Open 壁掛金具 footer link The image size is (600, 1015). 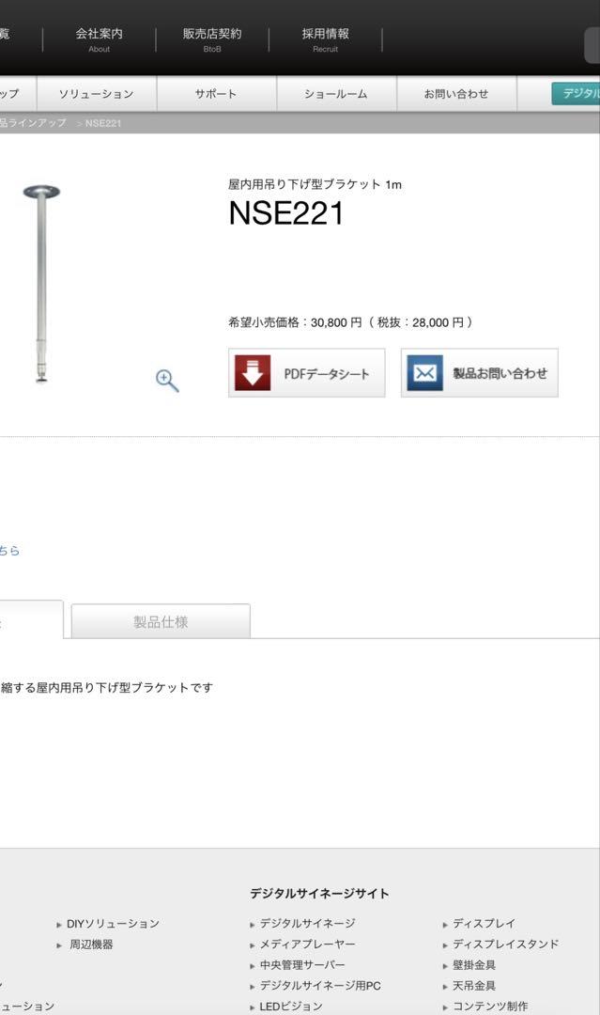pos(474,965)
